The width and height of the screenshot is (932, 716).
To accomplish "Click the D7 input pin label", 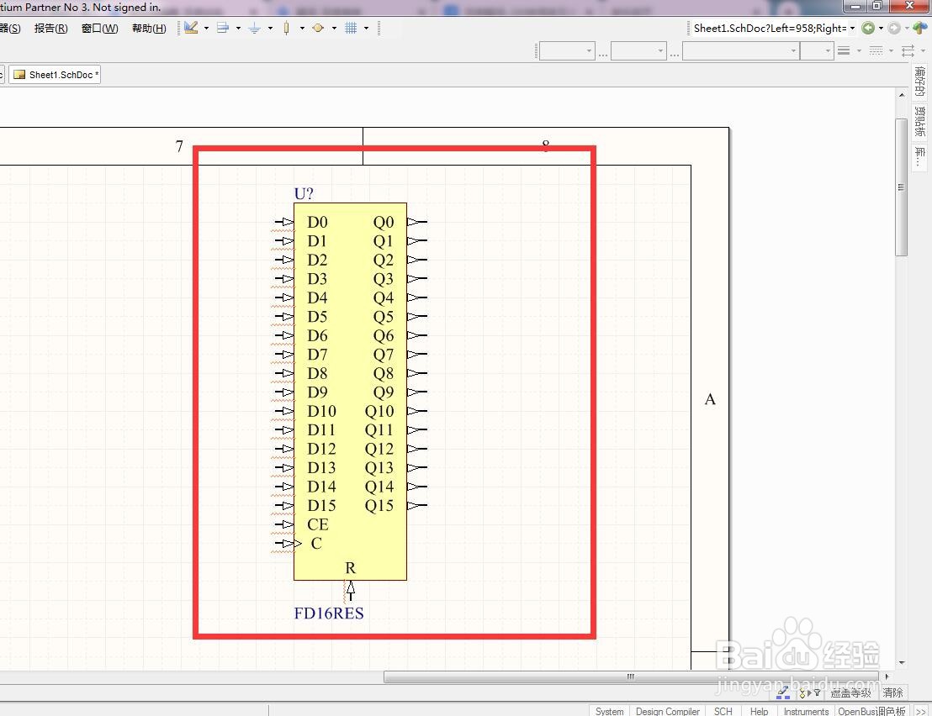I will (x=317, y=355).
